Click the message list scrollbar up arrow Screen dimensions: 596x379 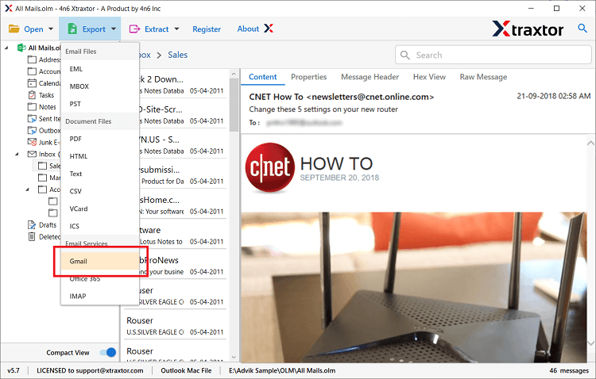(x=234, y=74)
